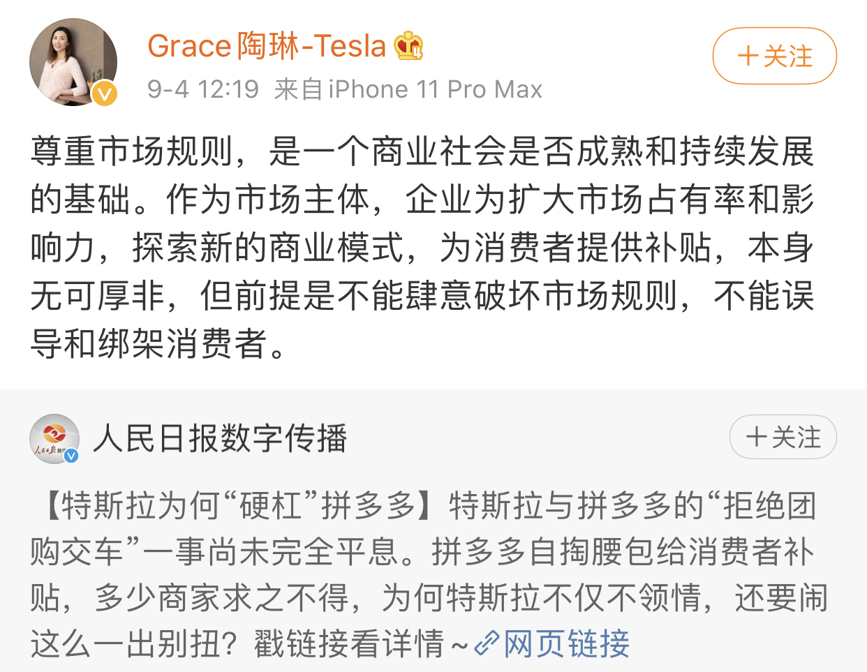867x672 pixels.
Task: Tap the orange verified V badge
Action: coord(105,94)
